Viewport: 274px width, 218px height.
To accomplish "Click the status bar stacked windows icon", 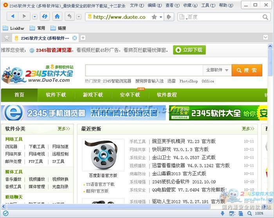I will (x=240, y=213).
